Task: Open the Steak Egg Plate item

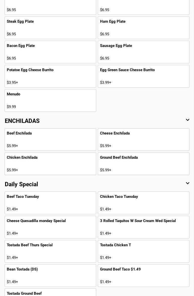Action: point(50,28)
